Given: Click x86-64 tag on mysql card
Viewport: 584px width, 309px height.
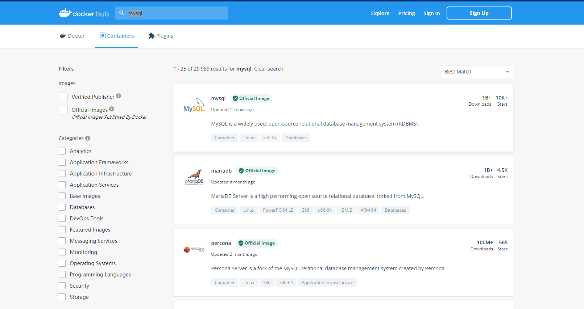Looking at the screenshot, I should 270,138.
